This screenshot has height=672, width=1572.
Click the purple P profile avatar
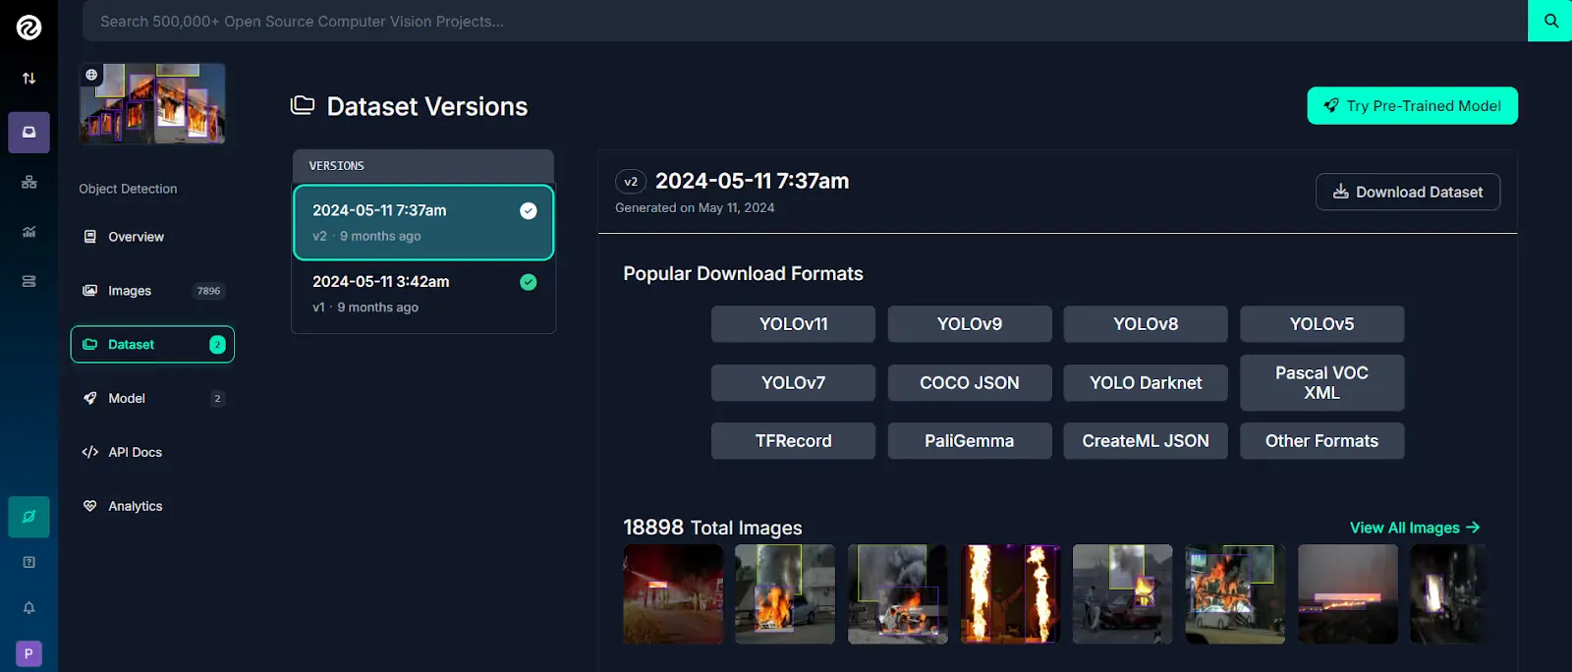coord(28,653)
